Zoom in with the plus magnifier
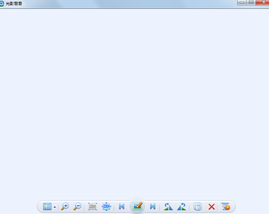This screenshot has width=269, height=214. pyautogui.click(x=65, y=207)
